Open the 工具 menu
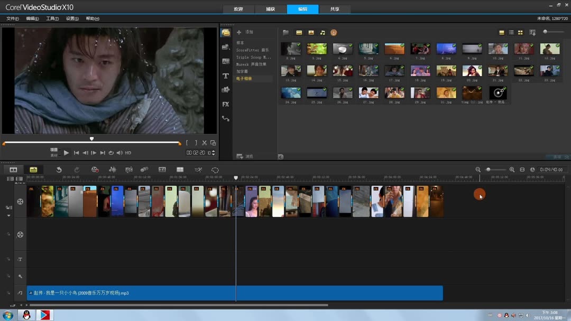 coord(52,18)
